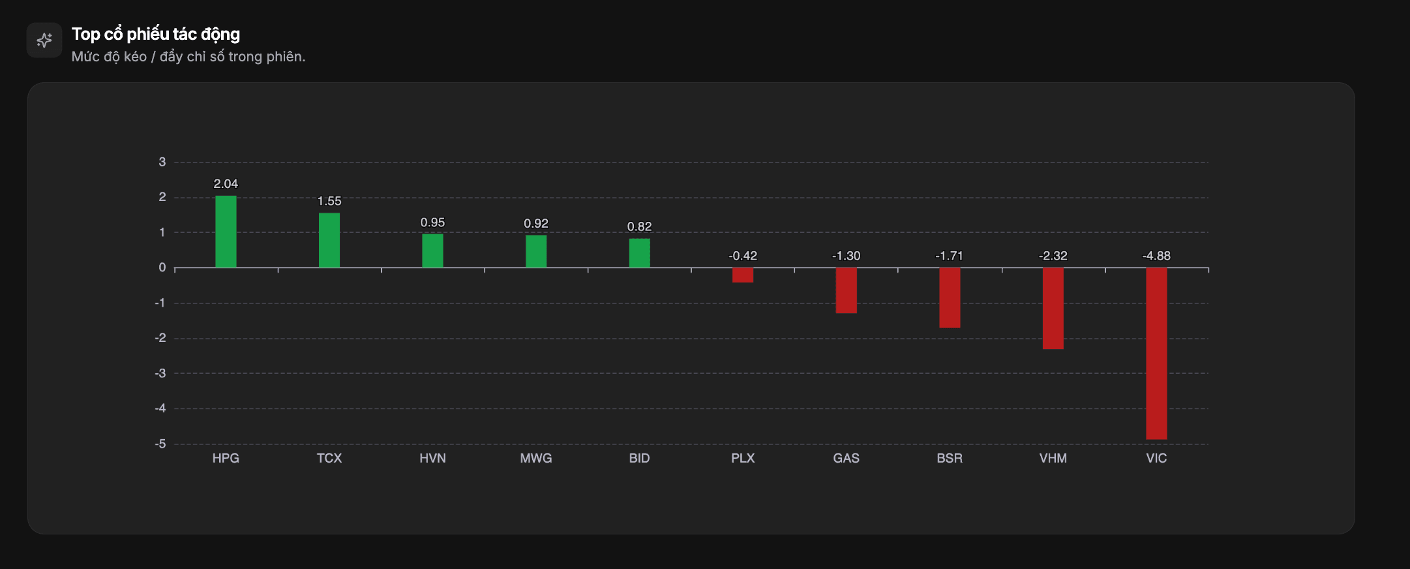This screenshot has width=1410, height=569.
Task: Click the HVN green bar
Action: click(x=432, y=251)
